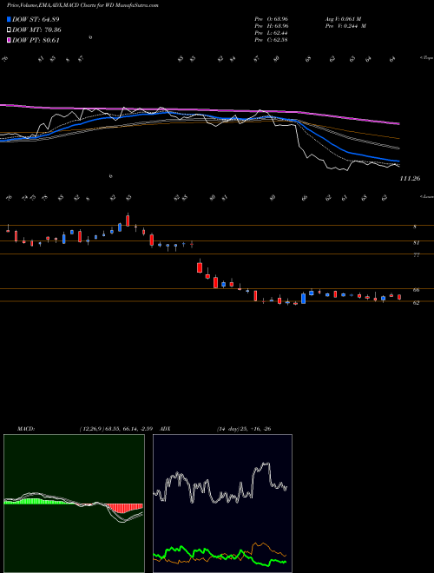The width and height of the screenshot is (434, 573).
Task: Open the ADX indicator chart thumbnail
Action: (222, 504)
